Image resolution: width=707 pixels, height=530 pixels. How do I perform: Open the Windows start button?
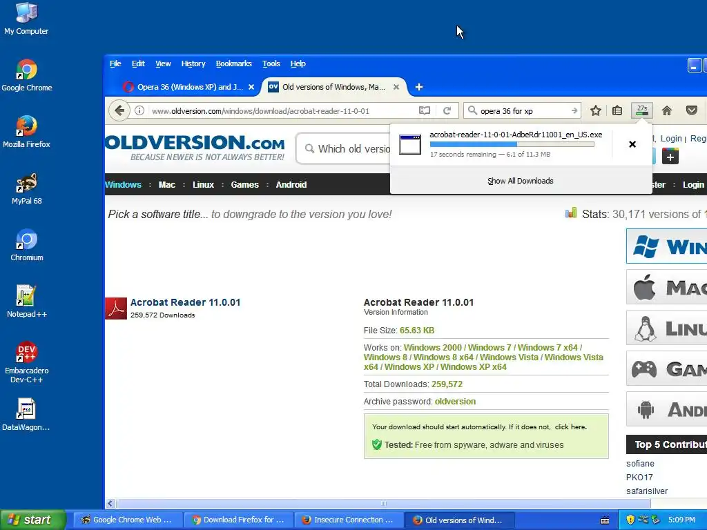tap(33, 520)
